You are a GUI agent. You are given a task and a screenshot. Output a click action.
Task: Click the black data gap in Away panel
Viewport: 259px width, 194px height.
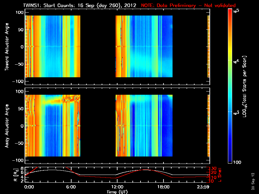click(98, 126)
